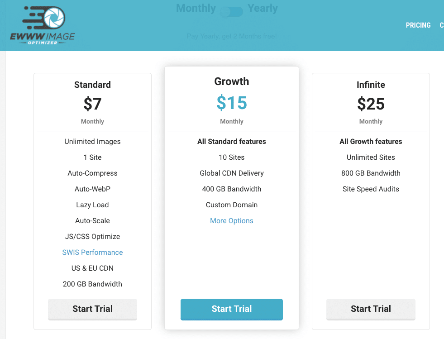Viewport: 444px width, 339px height.
Task: Start Trial for the Growth plan
Action: pyautogui.click(x=232, y=309)
